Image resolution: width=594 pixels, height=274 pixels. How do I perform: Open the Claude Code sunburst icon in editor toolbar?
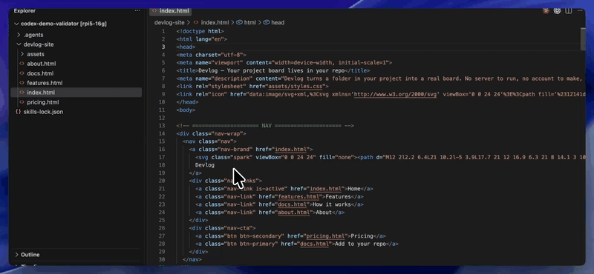click(546, 11)
